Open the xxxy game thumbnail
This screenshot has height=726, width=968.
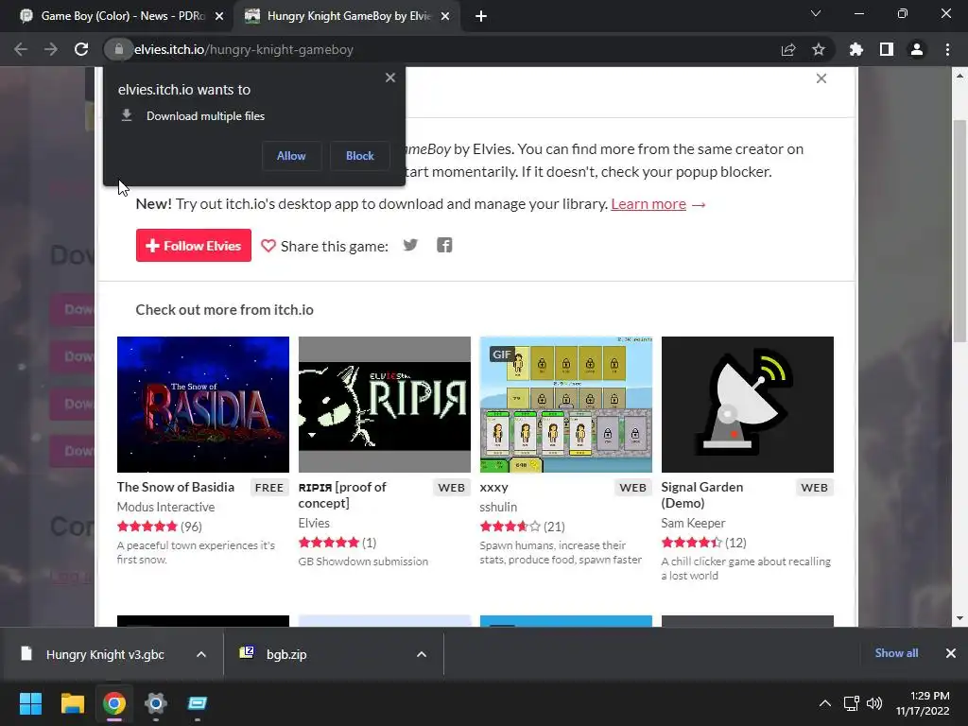(x=566, y=405)
